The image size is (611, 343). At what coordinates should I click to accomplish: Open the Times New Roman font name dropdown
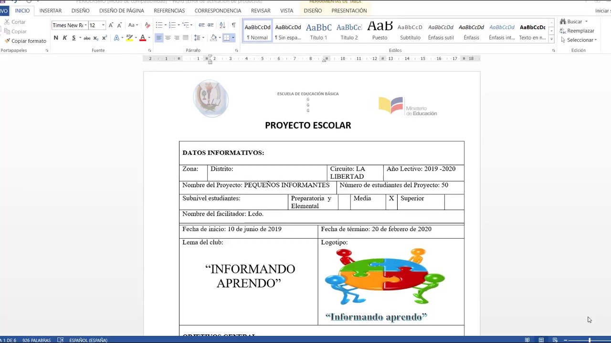(x=85, y=25)
